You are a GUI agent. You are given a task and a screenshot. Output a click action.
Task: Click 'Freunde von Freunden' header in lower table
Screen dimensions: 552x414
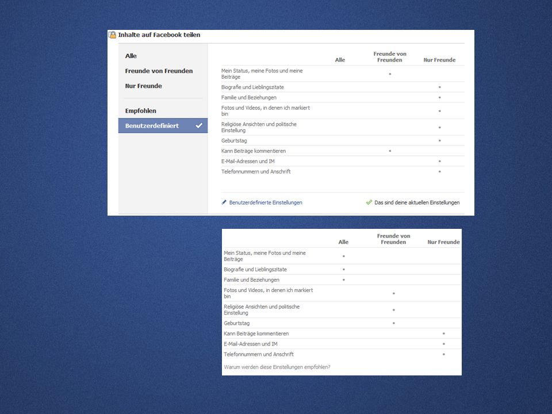[393, 239]
